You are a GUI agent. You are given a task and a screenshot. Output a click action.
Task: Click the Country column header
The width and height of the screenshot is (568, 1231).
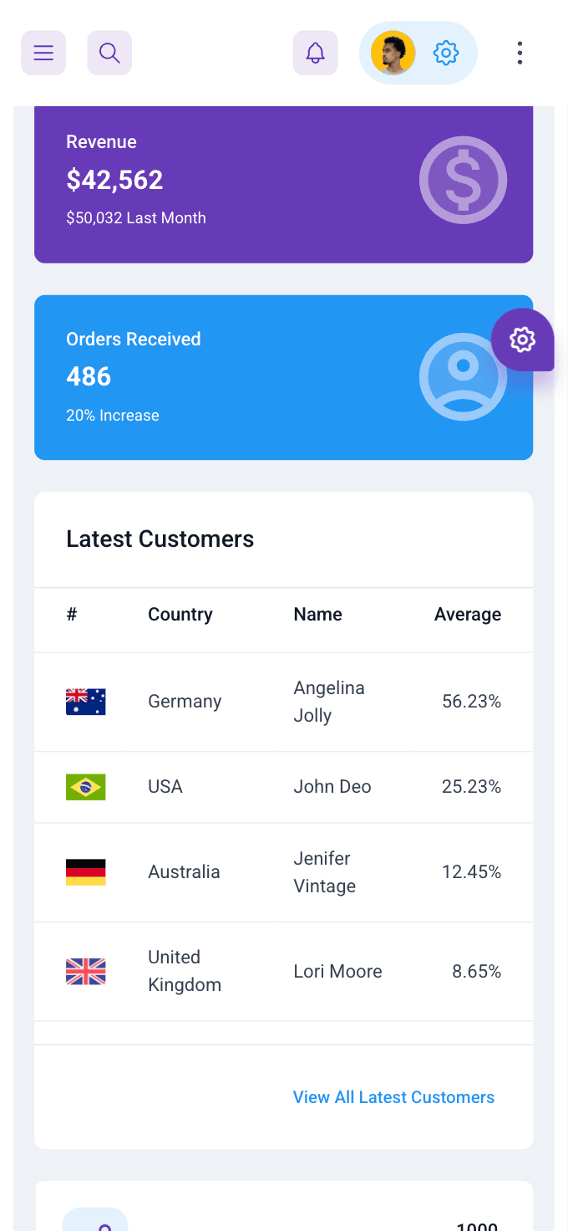(180, 615)
